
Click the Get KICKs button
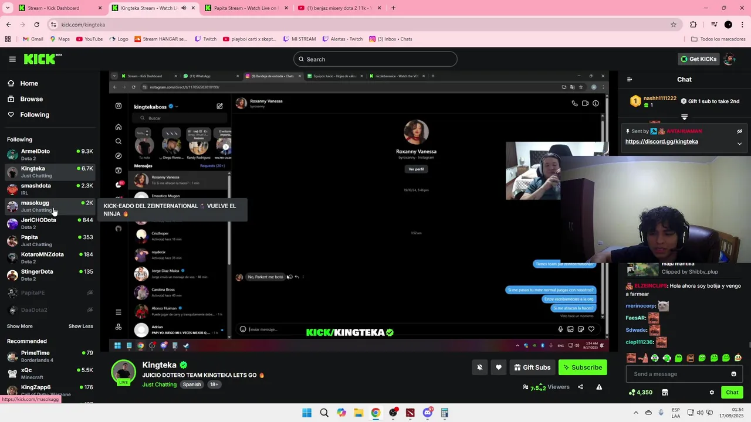coord(698,59)
